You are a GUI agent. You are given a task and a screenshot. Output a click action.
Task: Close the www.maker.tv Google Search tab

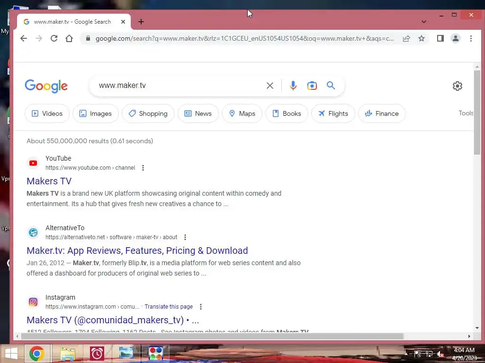(123, 22)
